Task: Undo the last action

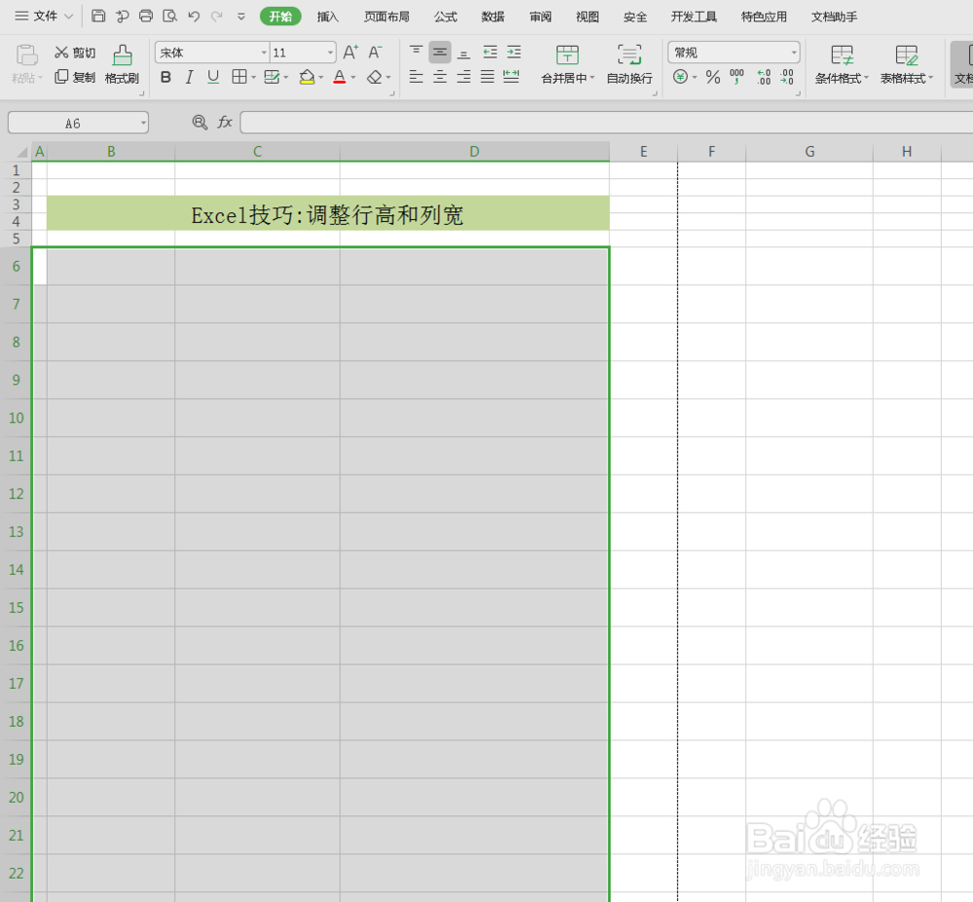Action: tap(194, 17)
